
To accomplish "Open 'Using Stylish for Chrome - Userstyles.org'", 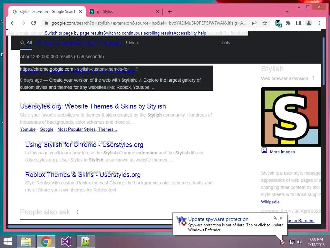I will (84, 145).
